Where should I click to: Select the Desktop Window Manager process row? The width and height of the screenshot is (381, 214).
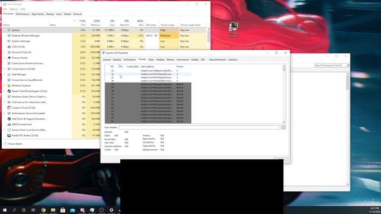(x=105, y=36)
